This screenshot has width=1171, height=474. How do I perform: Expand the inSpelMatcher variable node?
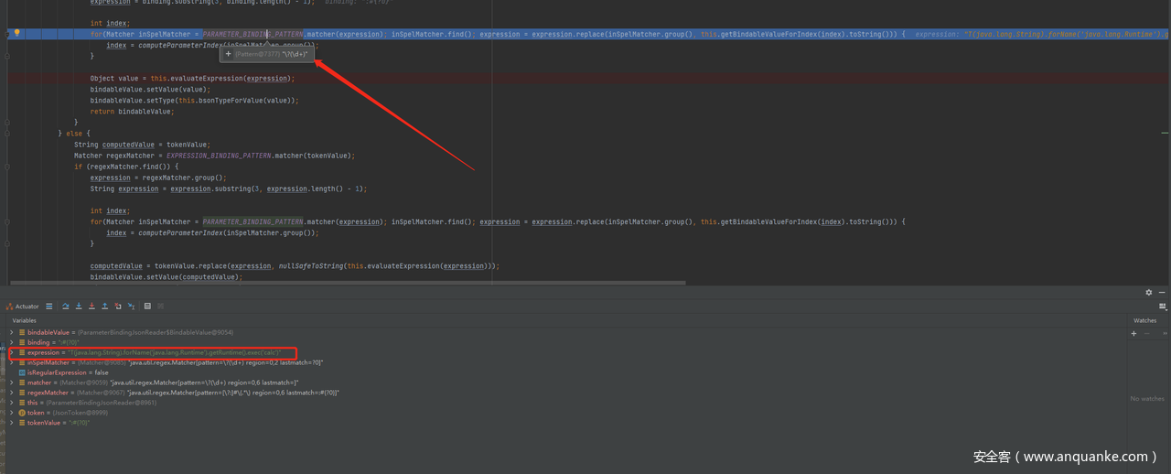point(12,362)
